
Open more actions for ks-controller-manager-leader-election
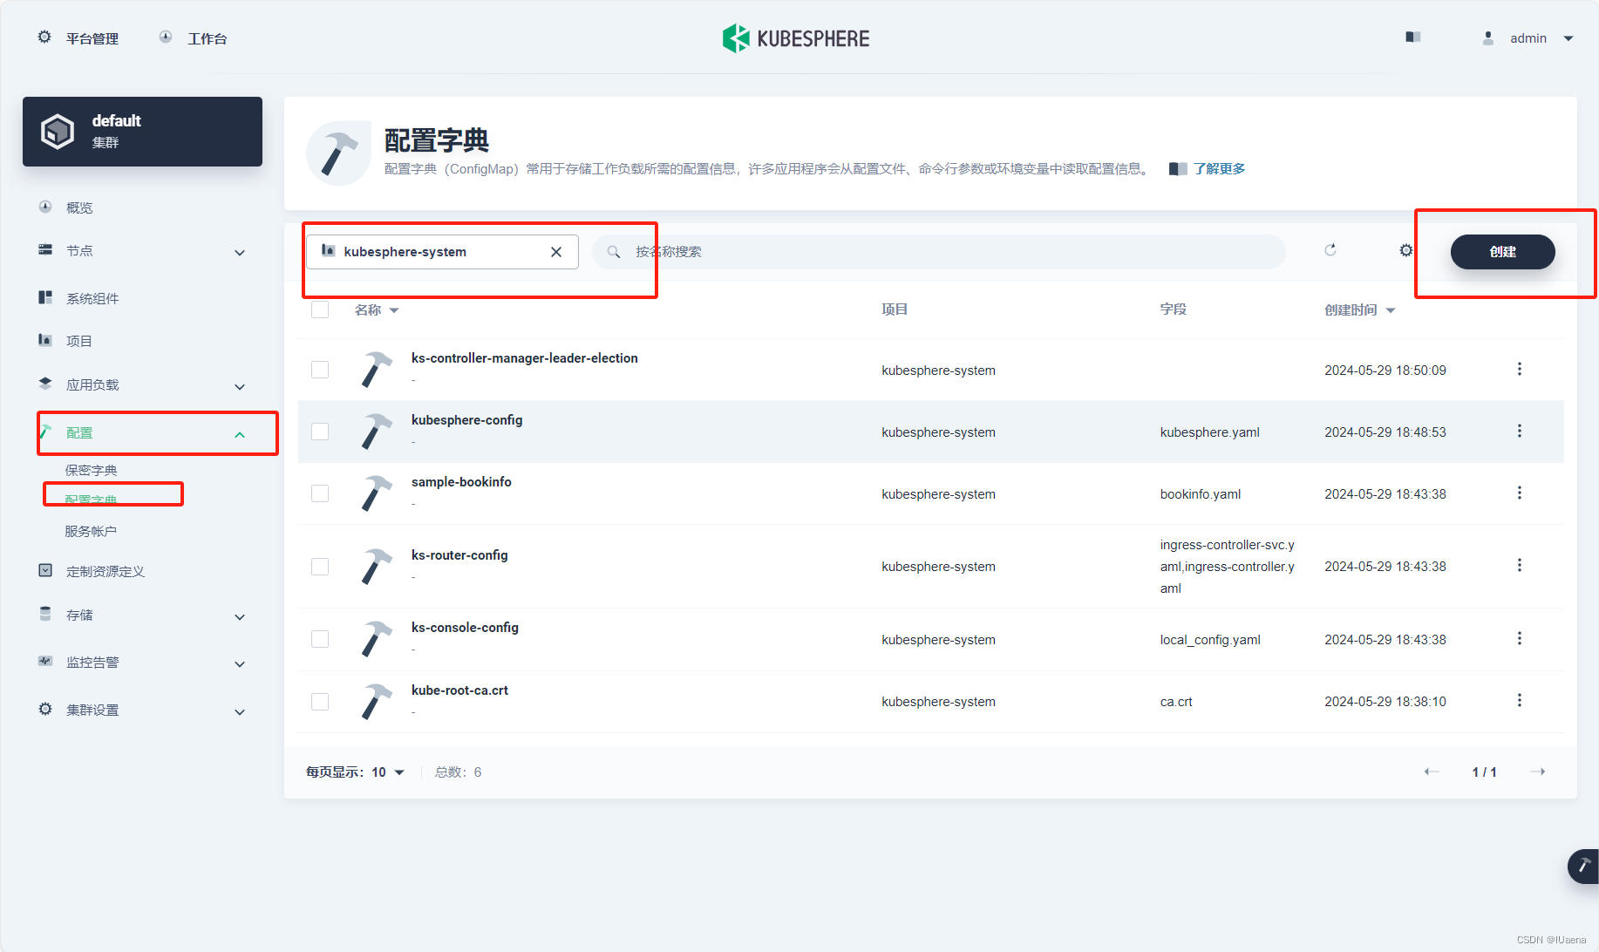tap(1520, 369)
